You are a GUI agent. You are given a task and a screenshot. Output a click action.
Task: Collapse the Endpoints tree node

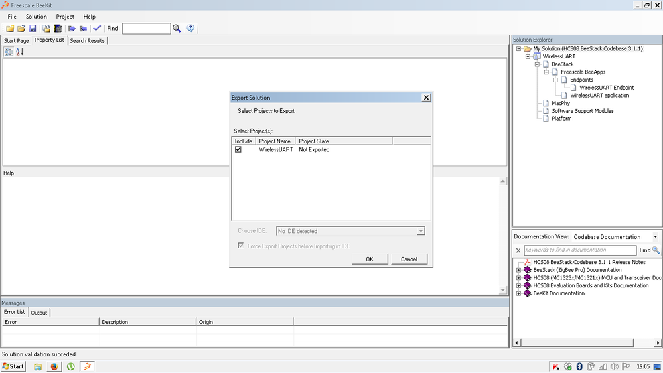(x=555, y=80)
